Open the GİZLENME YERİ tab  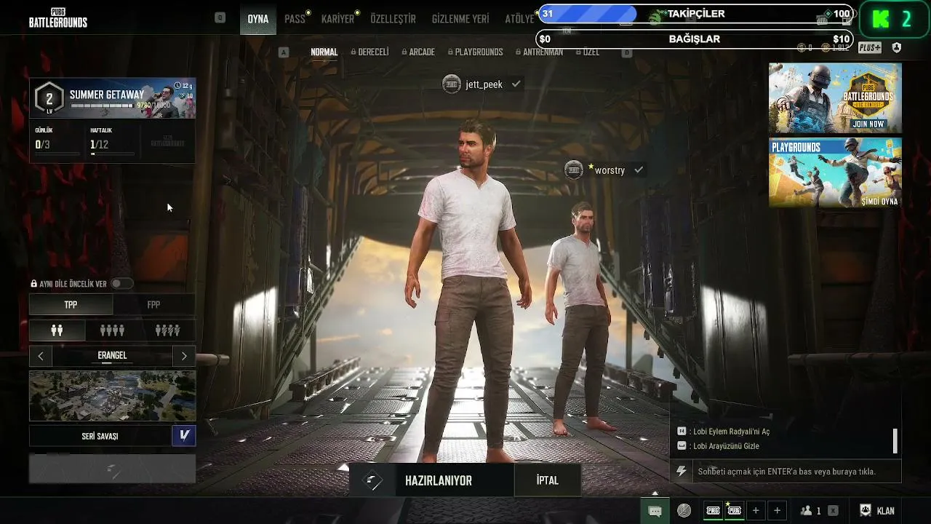tap(460, 19)
